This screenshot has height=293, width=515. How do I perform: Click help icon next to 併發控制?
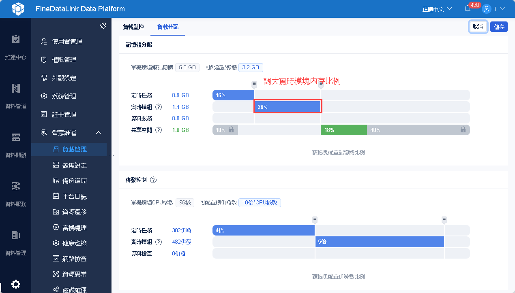pos(153,180)
